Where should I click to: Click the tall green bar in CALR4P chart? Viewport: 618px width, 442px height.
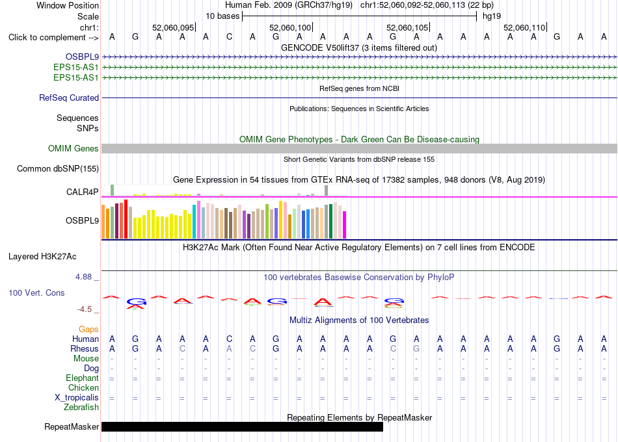pyautogui.click(x=112, y=190)
